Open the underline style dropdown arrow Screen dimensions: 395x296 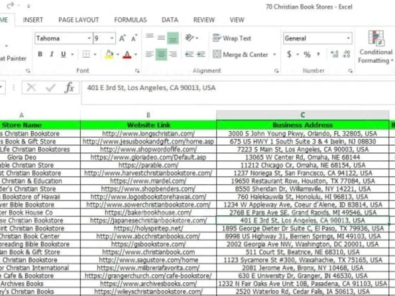(73, 54)
